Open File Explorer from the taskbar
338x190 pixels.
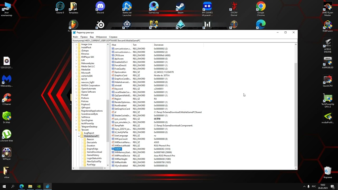coord(30,186)
